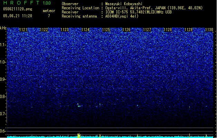This screenshot has height=138, width=217.
Task: Click the meteor echo just before 1125
Action: (x=100, y=105)
